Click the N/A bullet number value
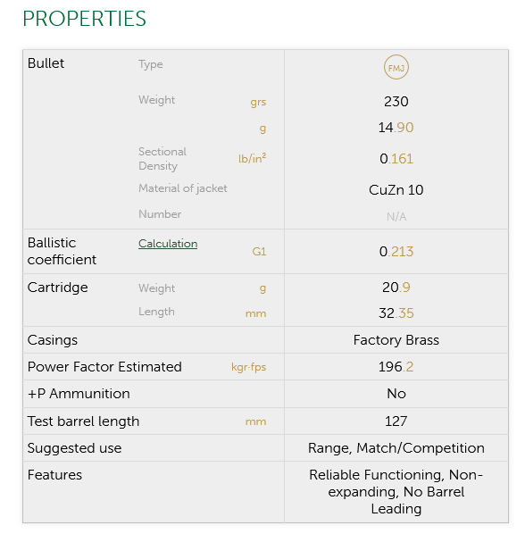 [396, 217]
